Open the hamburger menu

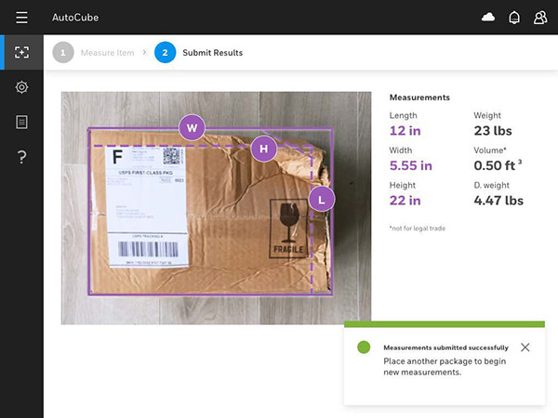21,18
